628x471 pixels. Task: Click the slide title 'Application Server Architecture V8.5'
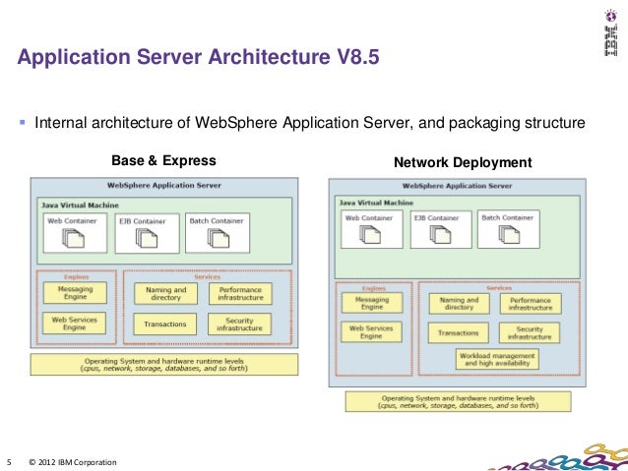pos(198,56)
